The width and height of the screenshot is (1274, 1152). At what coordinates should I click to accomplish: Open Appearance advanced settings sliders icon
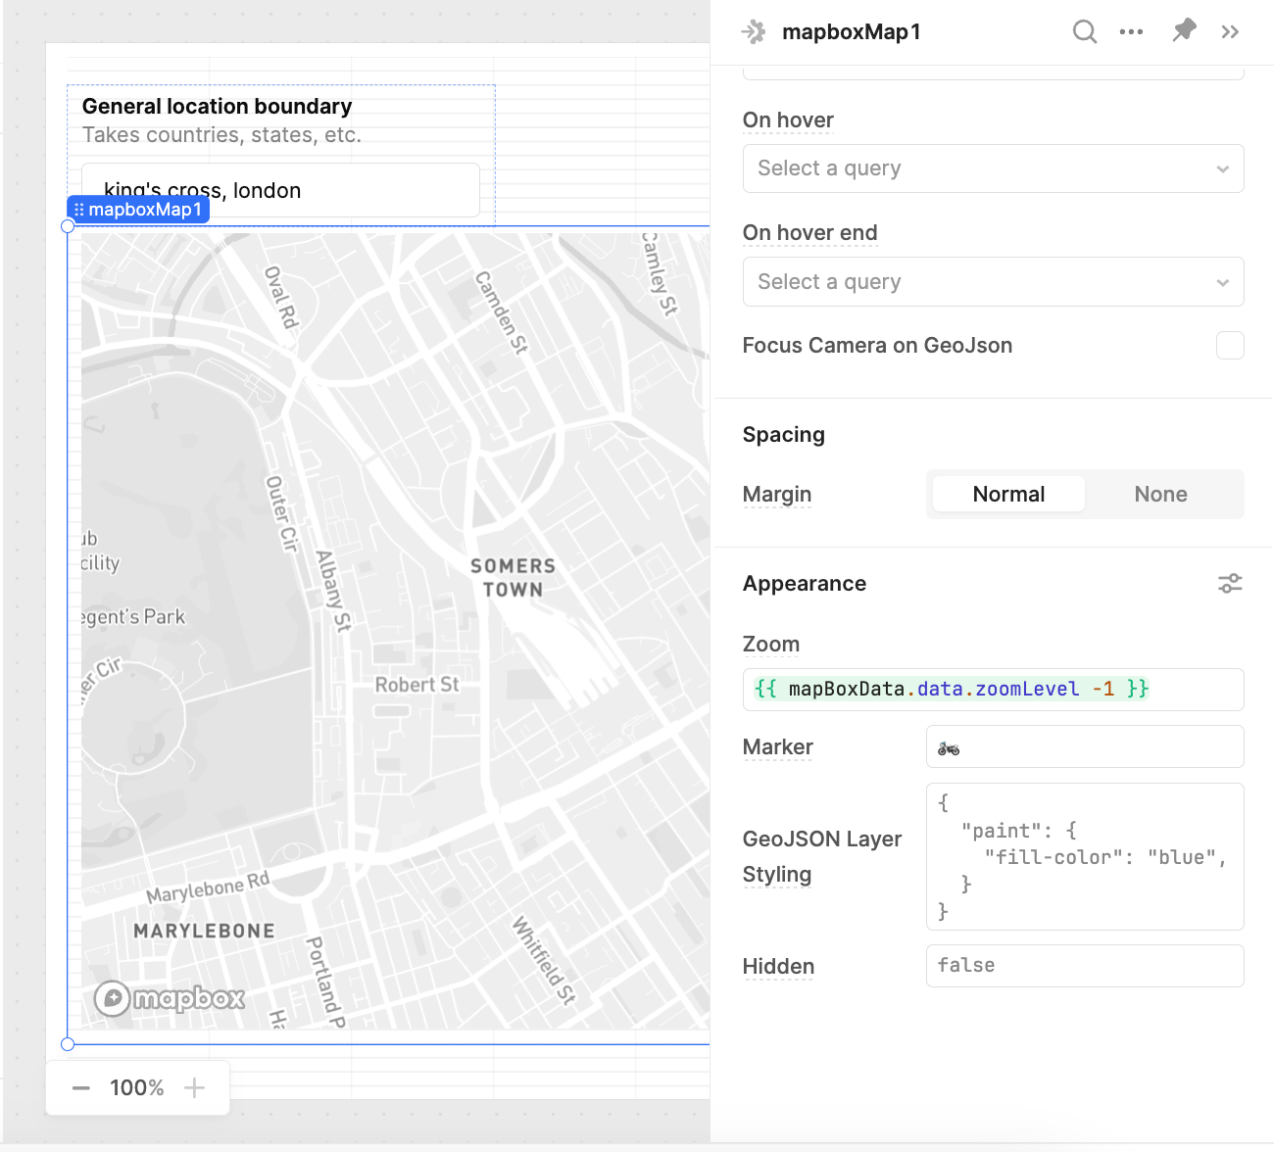click(1230, 584)
